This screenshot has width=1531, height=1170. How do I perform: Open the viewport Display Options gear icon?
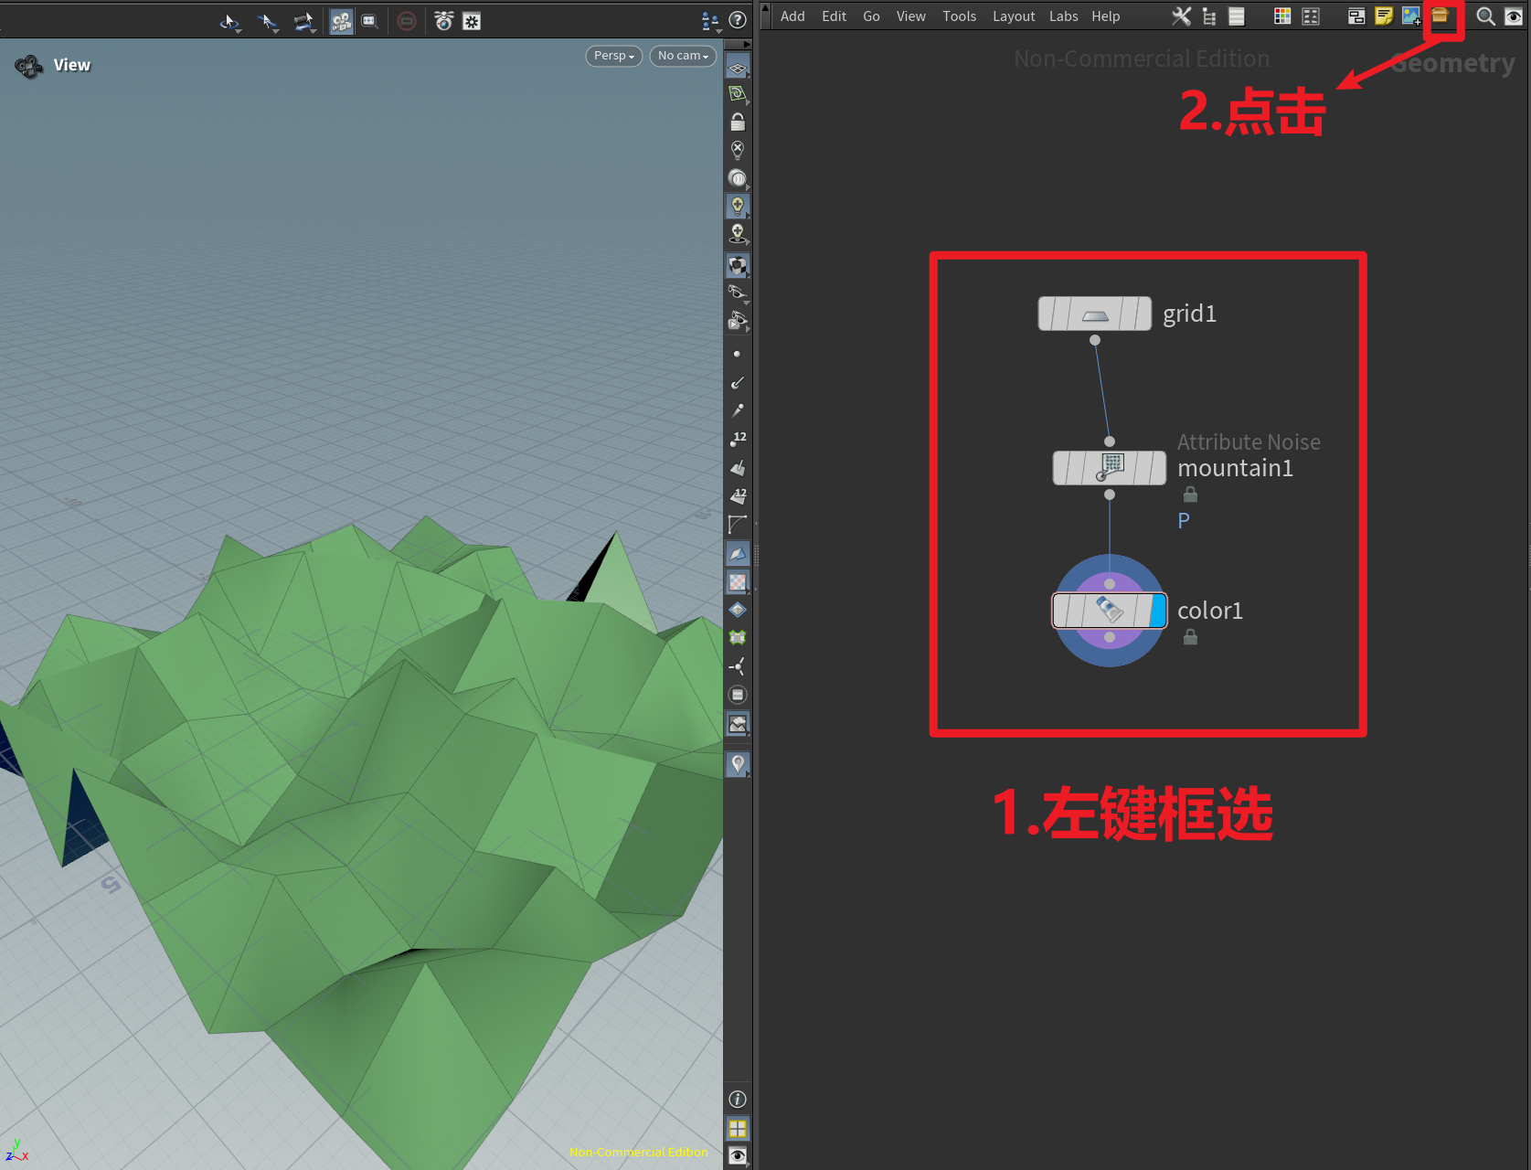point(472,20)
